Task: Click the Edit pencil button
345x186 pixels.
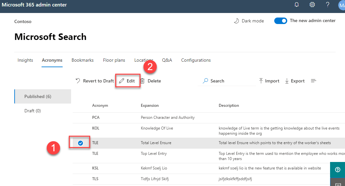Action: (x=127, y=81)
